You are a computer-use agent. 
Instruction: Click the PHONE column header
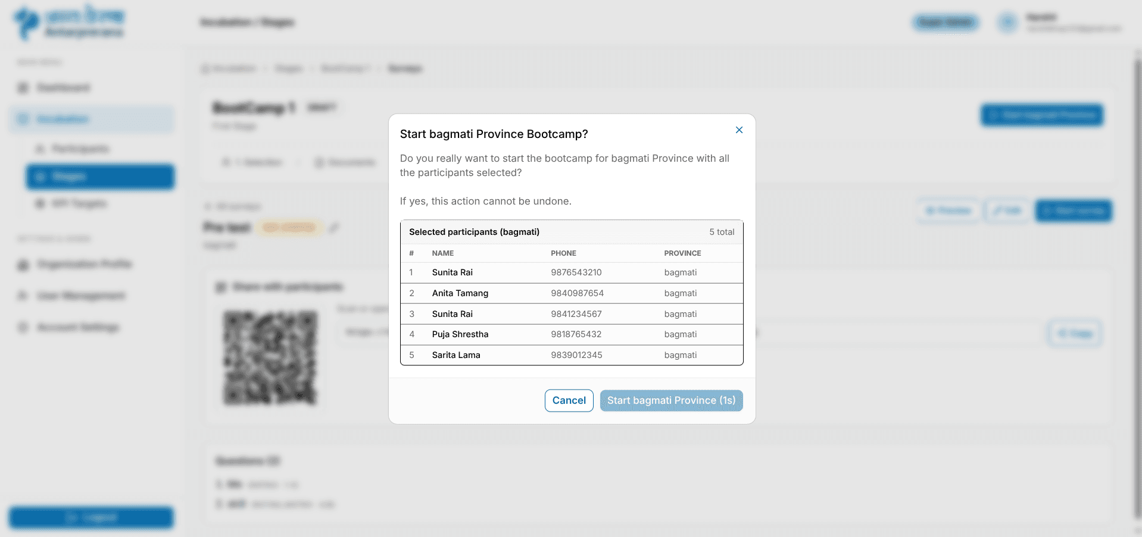pyautogui.click(x=563, y=253)
